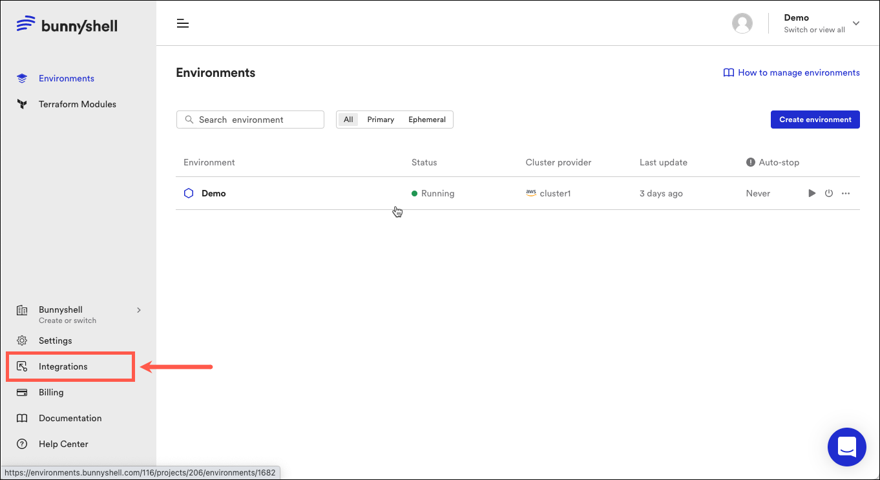Click the AWS provider icon
The height and width of the screenshot is (480, 880).
531,193
